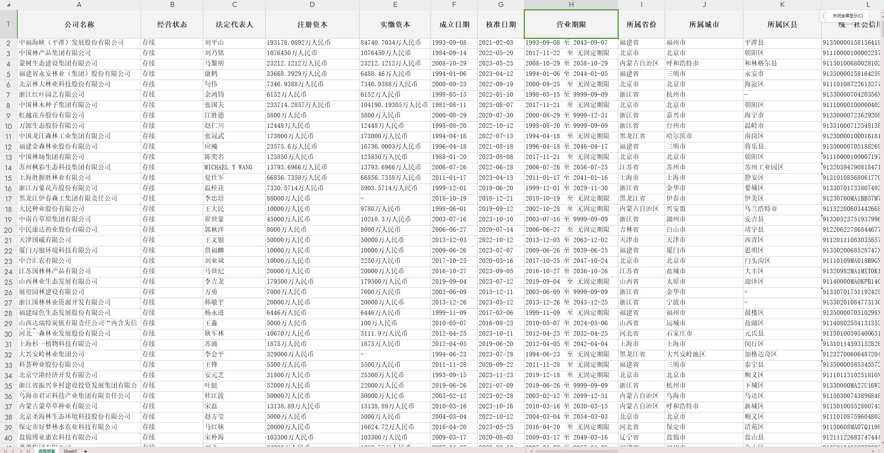Select district cell 乌兰浩特市

pyautogui.click(x=782, y=209)
